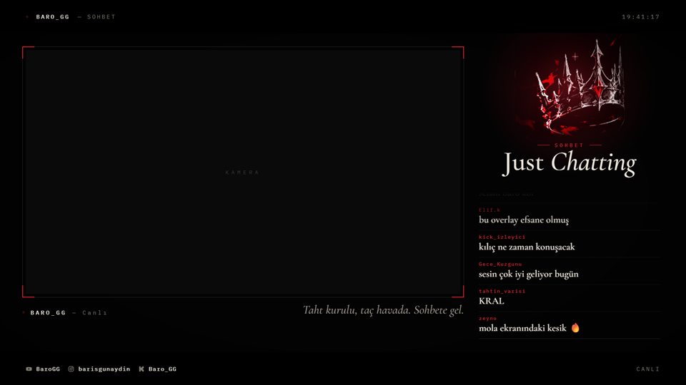The width and height of the screenshot is (686, 385).
Task: Click the fire emoji in zeyno's message
Action: tap(575, 328)
